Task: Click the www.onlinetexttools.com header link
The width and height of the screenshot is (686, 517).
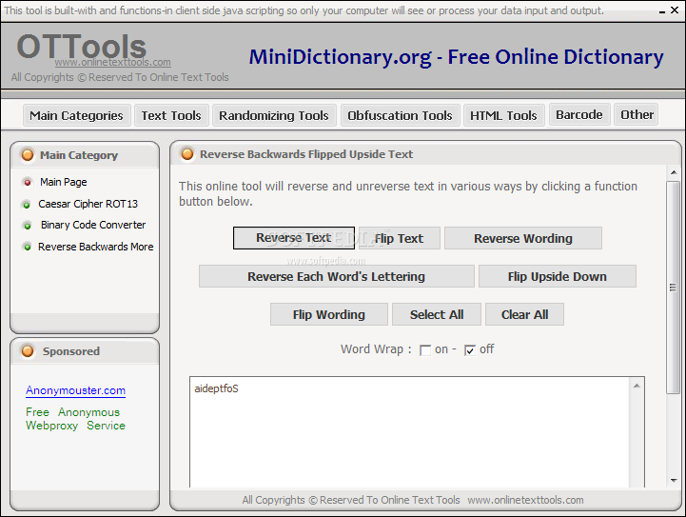Action: click(113, 62)
